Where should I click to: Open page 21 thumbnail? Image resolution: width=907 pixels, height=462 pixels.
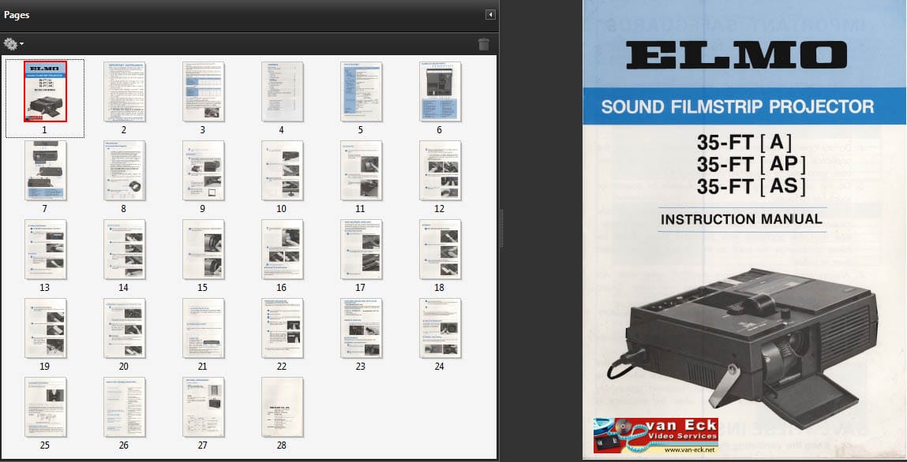pos(203,328)
